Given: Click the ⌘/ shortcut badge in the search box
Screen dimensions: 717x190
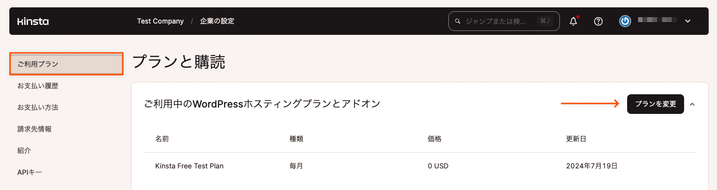Looking at the screenshot, I should point(544,21).
